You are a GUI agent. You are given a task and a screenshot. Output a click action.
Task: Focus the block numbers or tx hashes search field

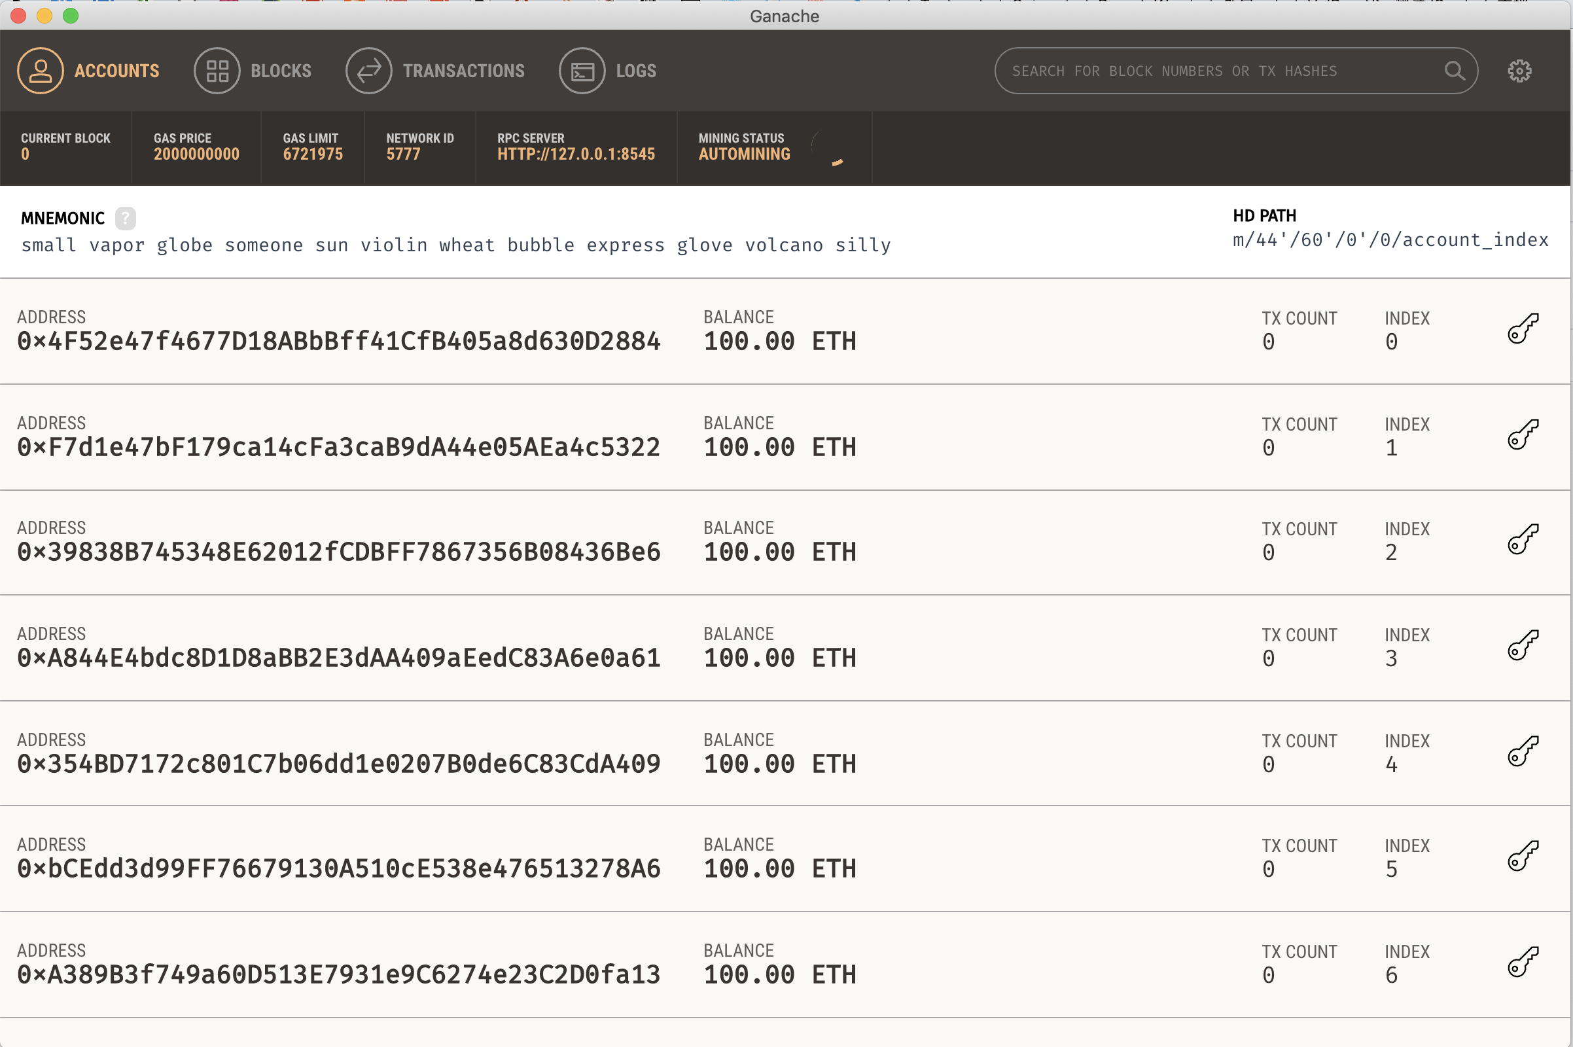pos(1236,71)
